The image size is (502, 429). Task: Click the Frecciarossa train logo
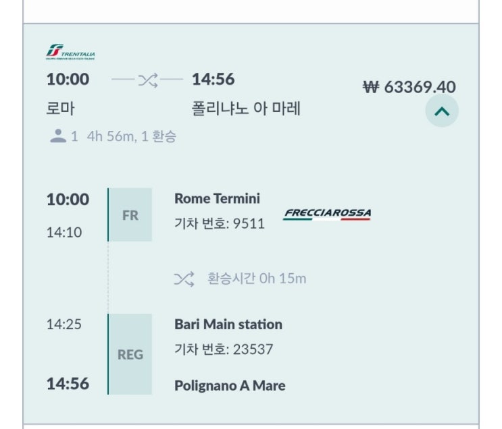pyautogui.click(x=327, y=214)
